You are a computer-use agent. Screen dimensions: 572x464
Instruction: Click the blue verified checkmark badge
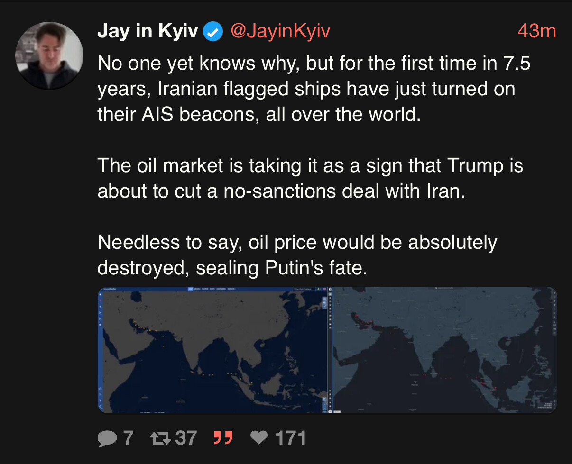pyautogui.click(x=213, y=32)
